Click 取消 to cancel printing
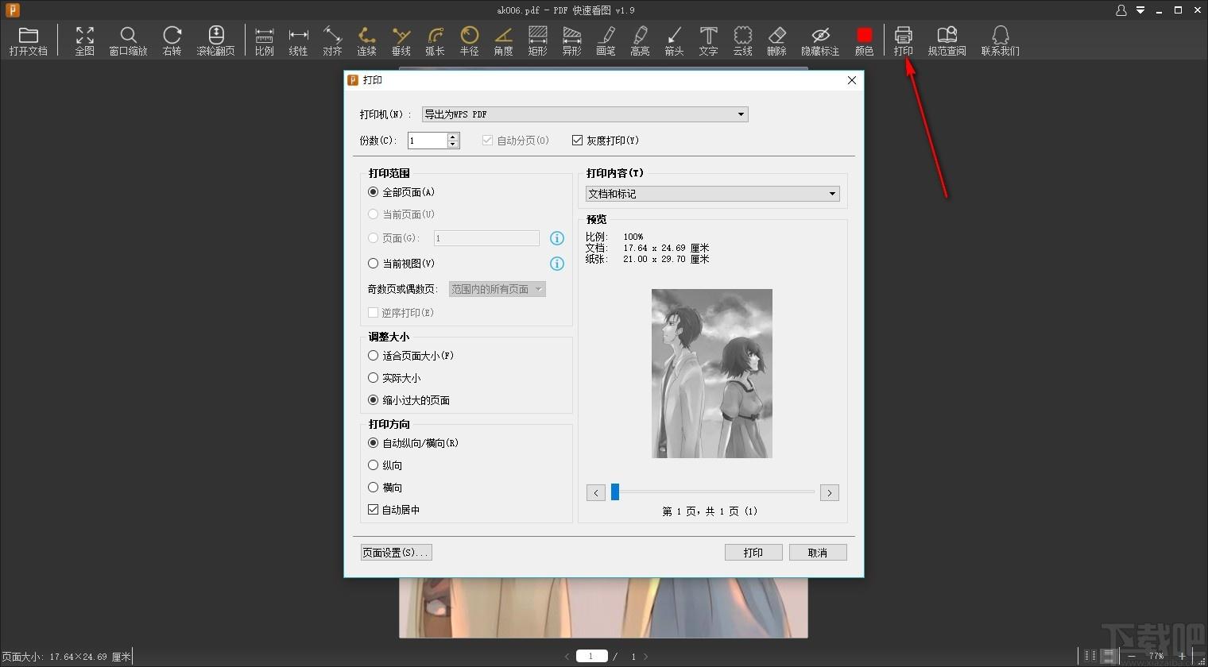The image size is (1208, 667). click(818, 553)
